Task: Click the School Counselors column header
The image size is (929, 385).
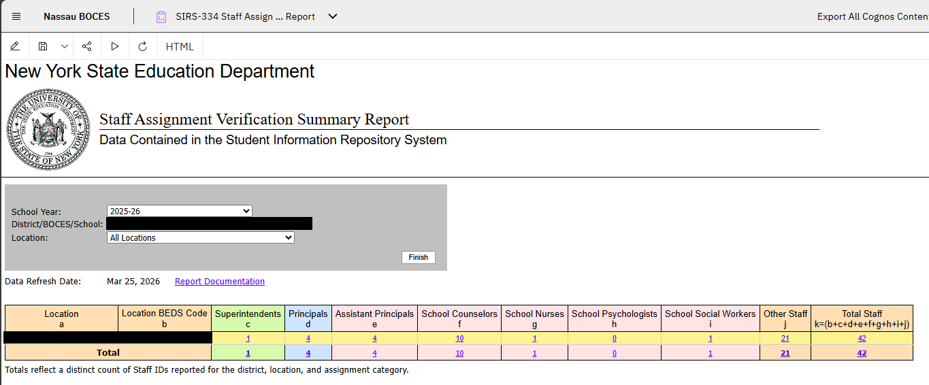Action: [x=459, y=318]
